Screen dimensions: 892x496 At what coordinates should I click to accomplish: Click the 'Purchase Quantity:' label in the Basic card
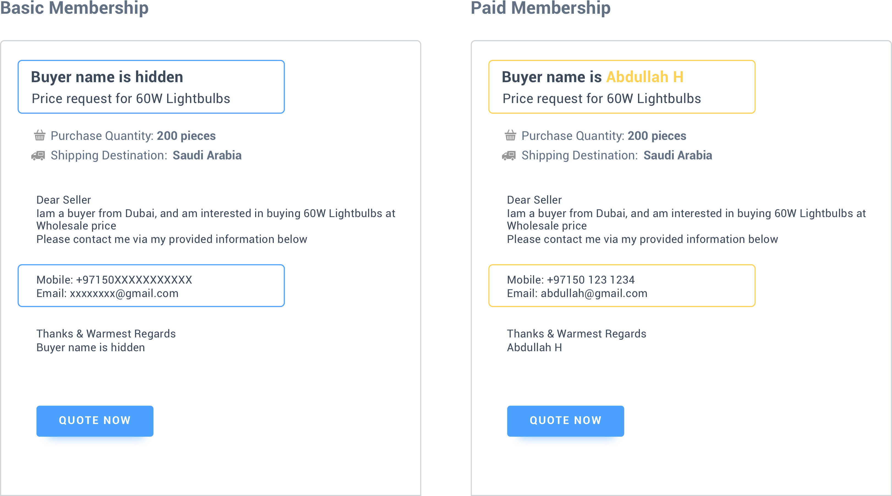click(102, 136)
